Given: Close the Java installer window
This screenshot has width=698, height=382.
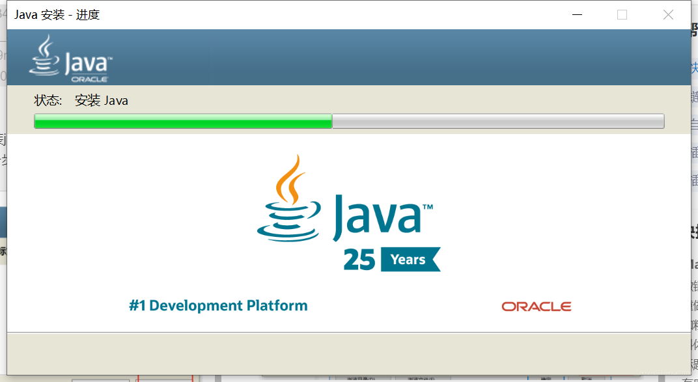Looking at the screenshot, I should 668,15.
